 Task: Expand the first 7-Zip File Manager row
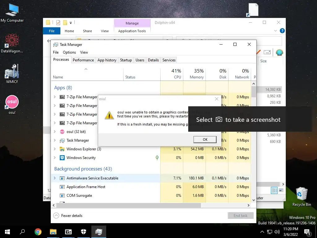click(54, 97)
